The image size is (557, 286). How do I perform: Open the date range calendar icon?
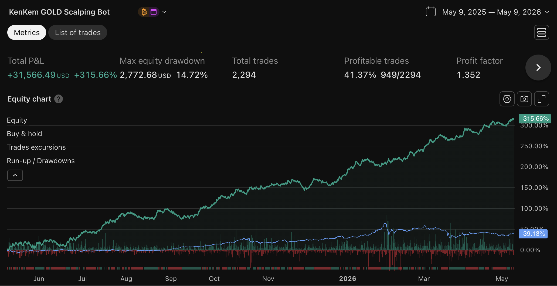click(431, 12)
